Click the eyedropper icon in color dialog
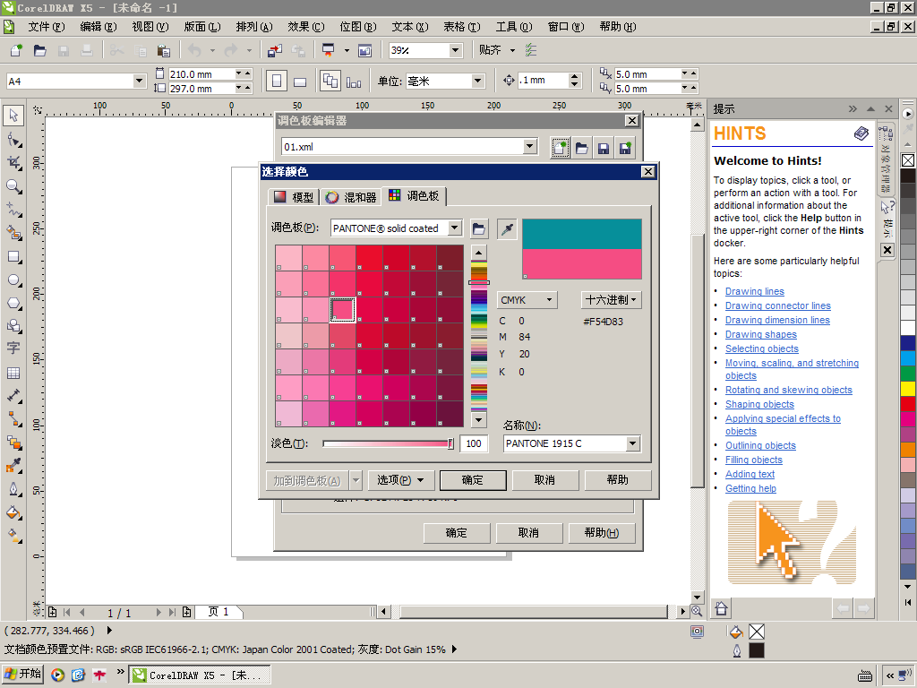This screenshot has height=688, width=917. [508, 228]
